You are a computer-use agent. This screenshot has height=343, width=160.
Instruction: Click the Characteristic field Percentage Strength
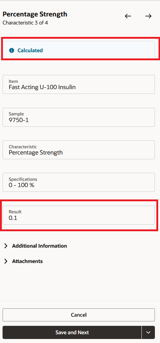point(79,150)
